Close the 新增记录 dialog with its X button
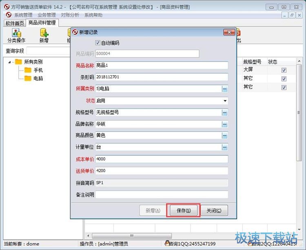This screenshot has width=306, height=250. pyautogui.click(x=229, y=32)
